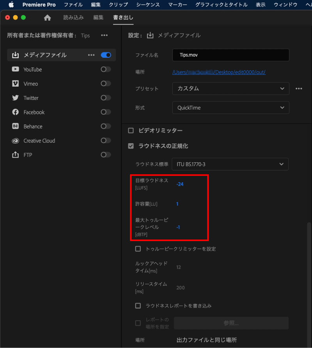Click the ルックアヘッドタイム value 12
Image resolution: width=312 pixels, height=348 pixels.
point(179,267)
